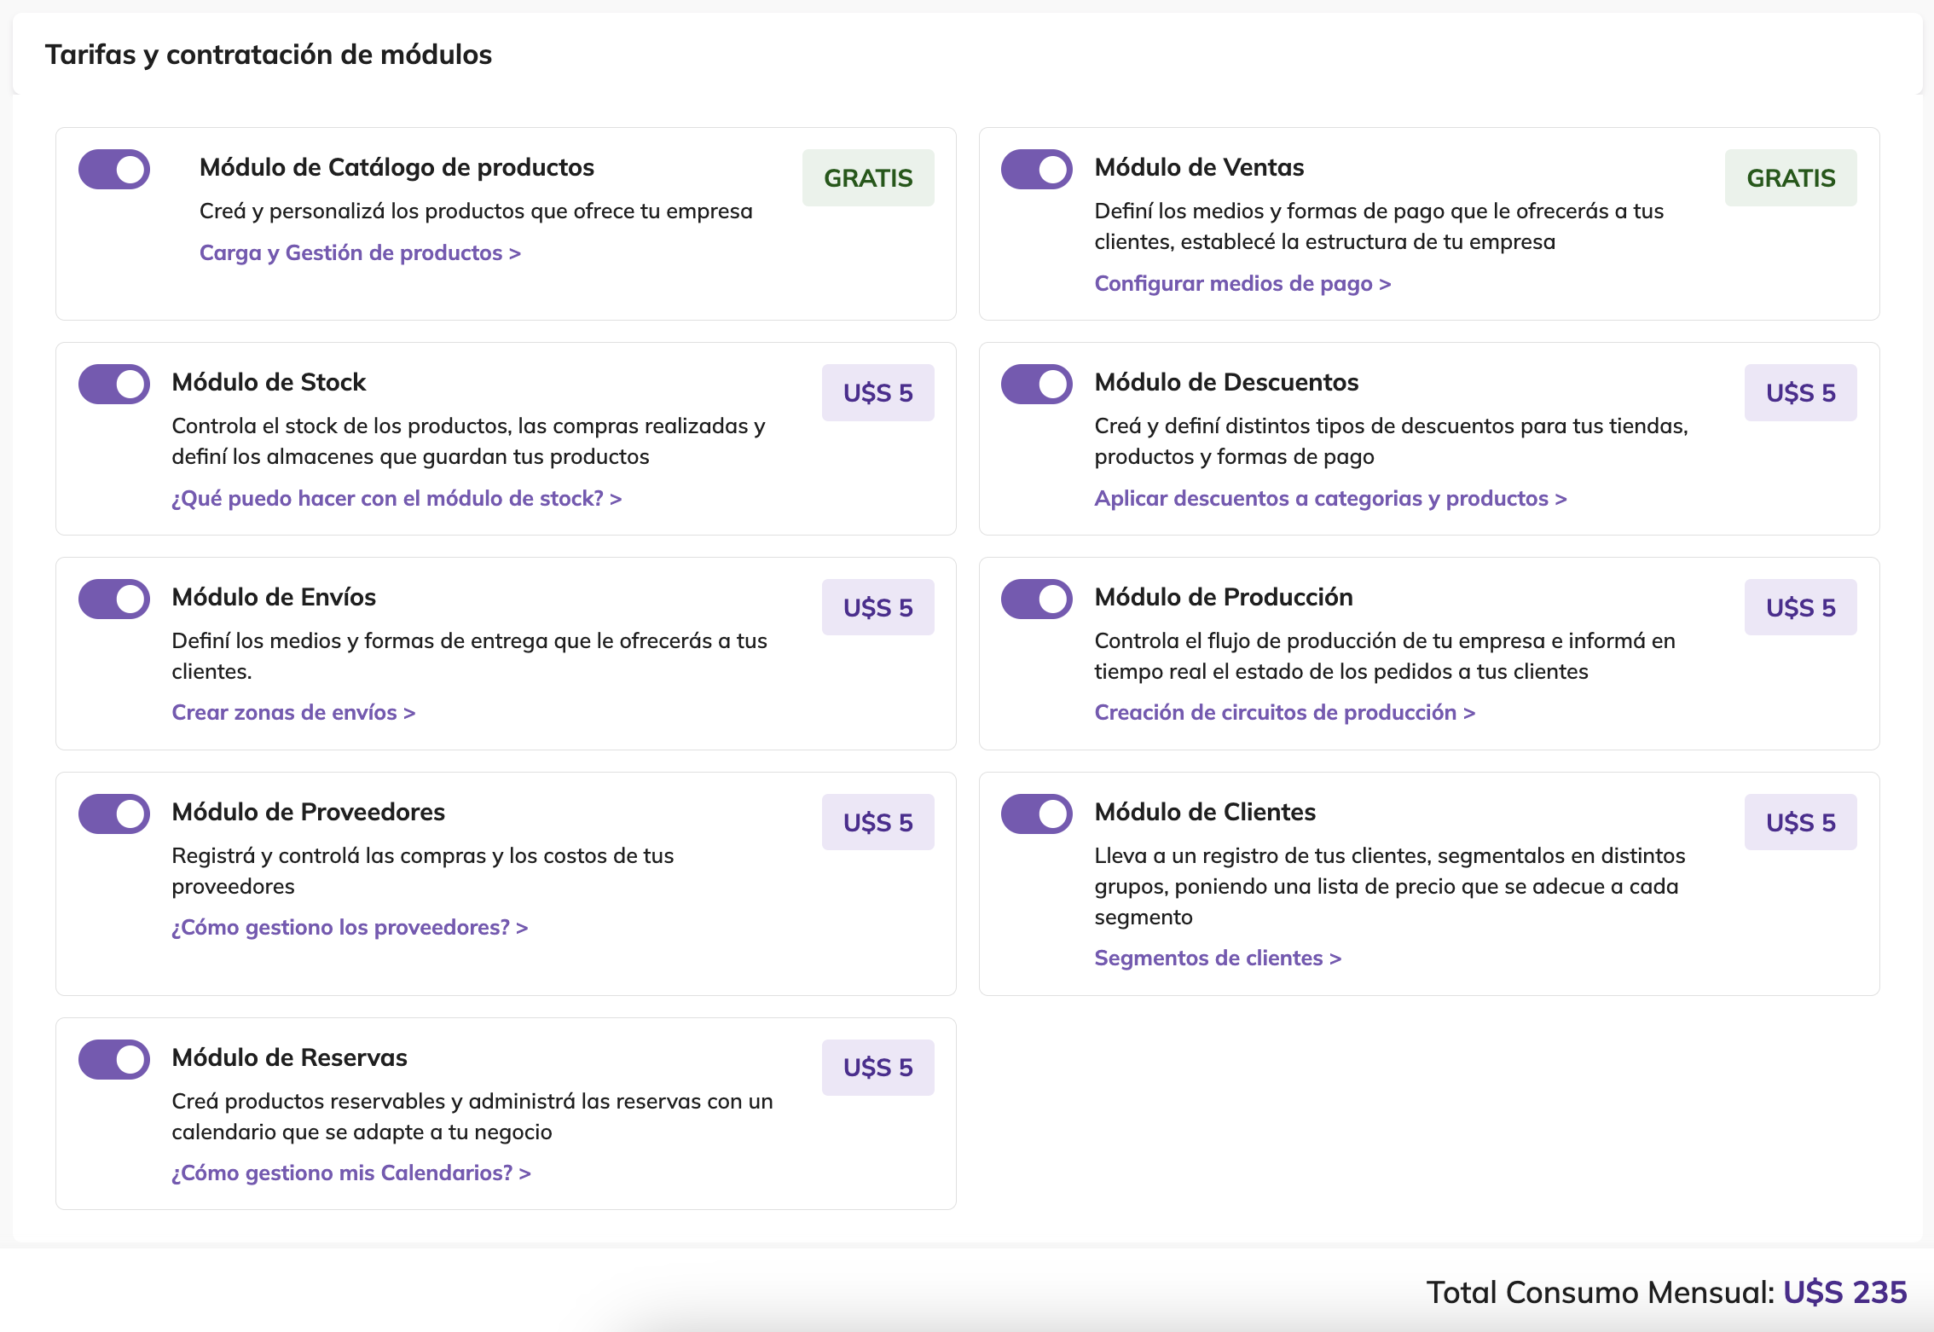Turn off the Módulo de Descuentos toggle
Viewport: 1934px width, 1332px height.
click(1036, 384)
